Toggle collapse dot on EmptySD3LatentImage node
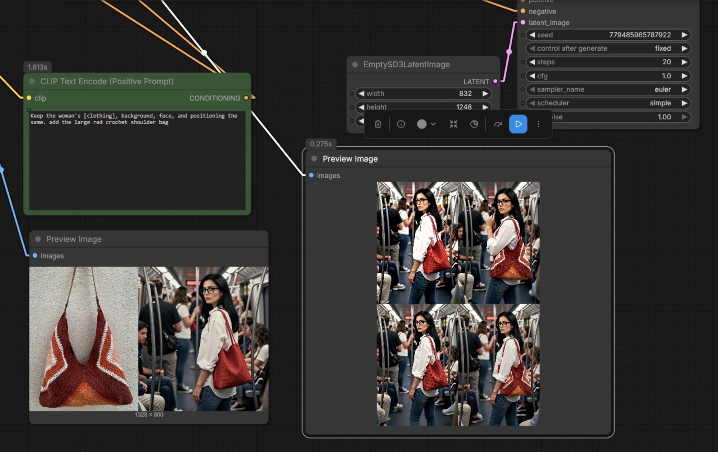This screenshot has height=452, width=718. 355,65
